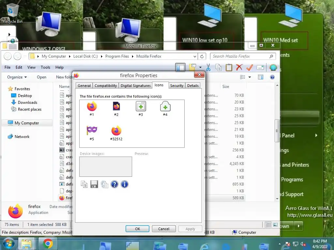The width and height of the screenshot is (334, 250).
Task: Select Downloads in navigation pane
Action: 27,103
